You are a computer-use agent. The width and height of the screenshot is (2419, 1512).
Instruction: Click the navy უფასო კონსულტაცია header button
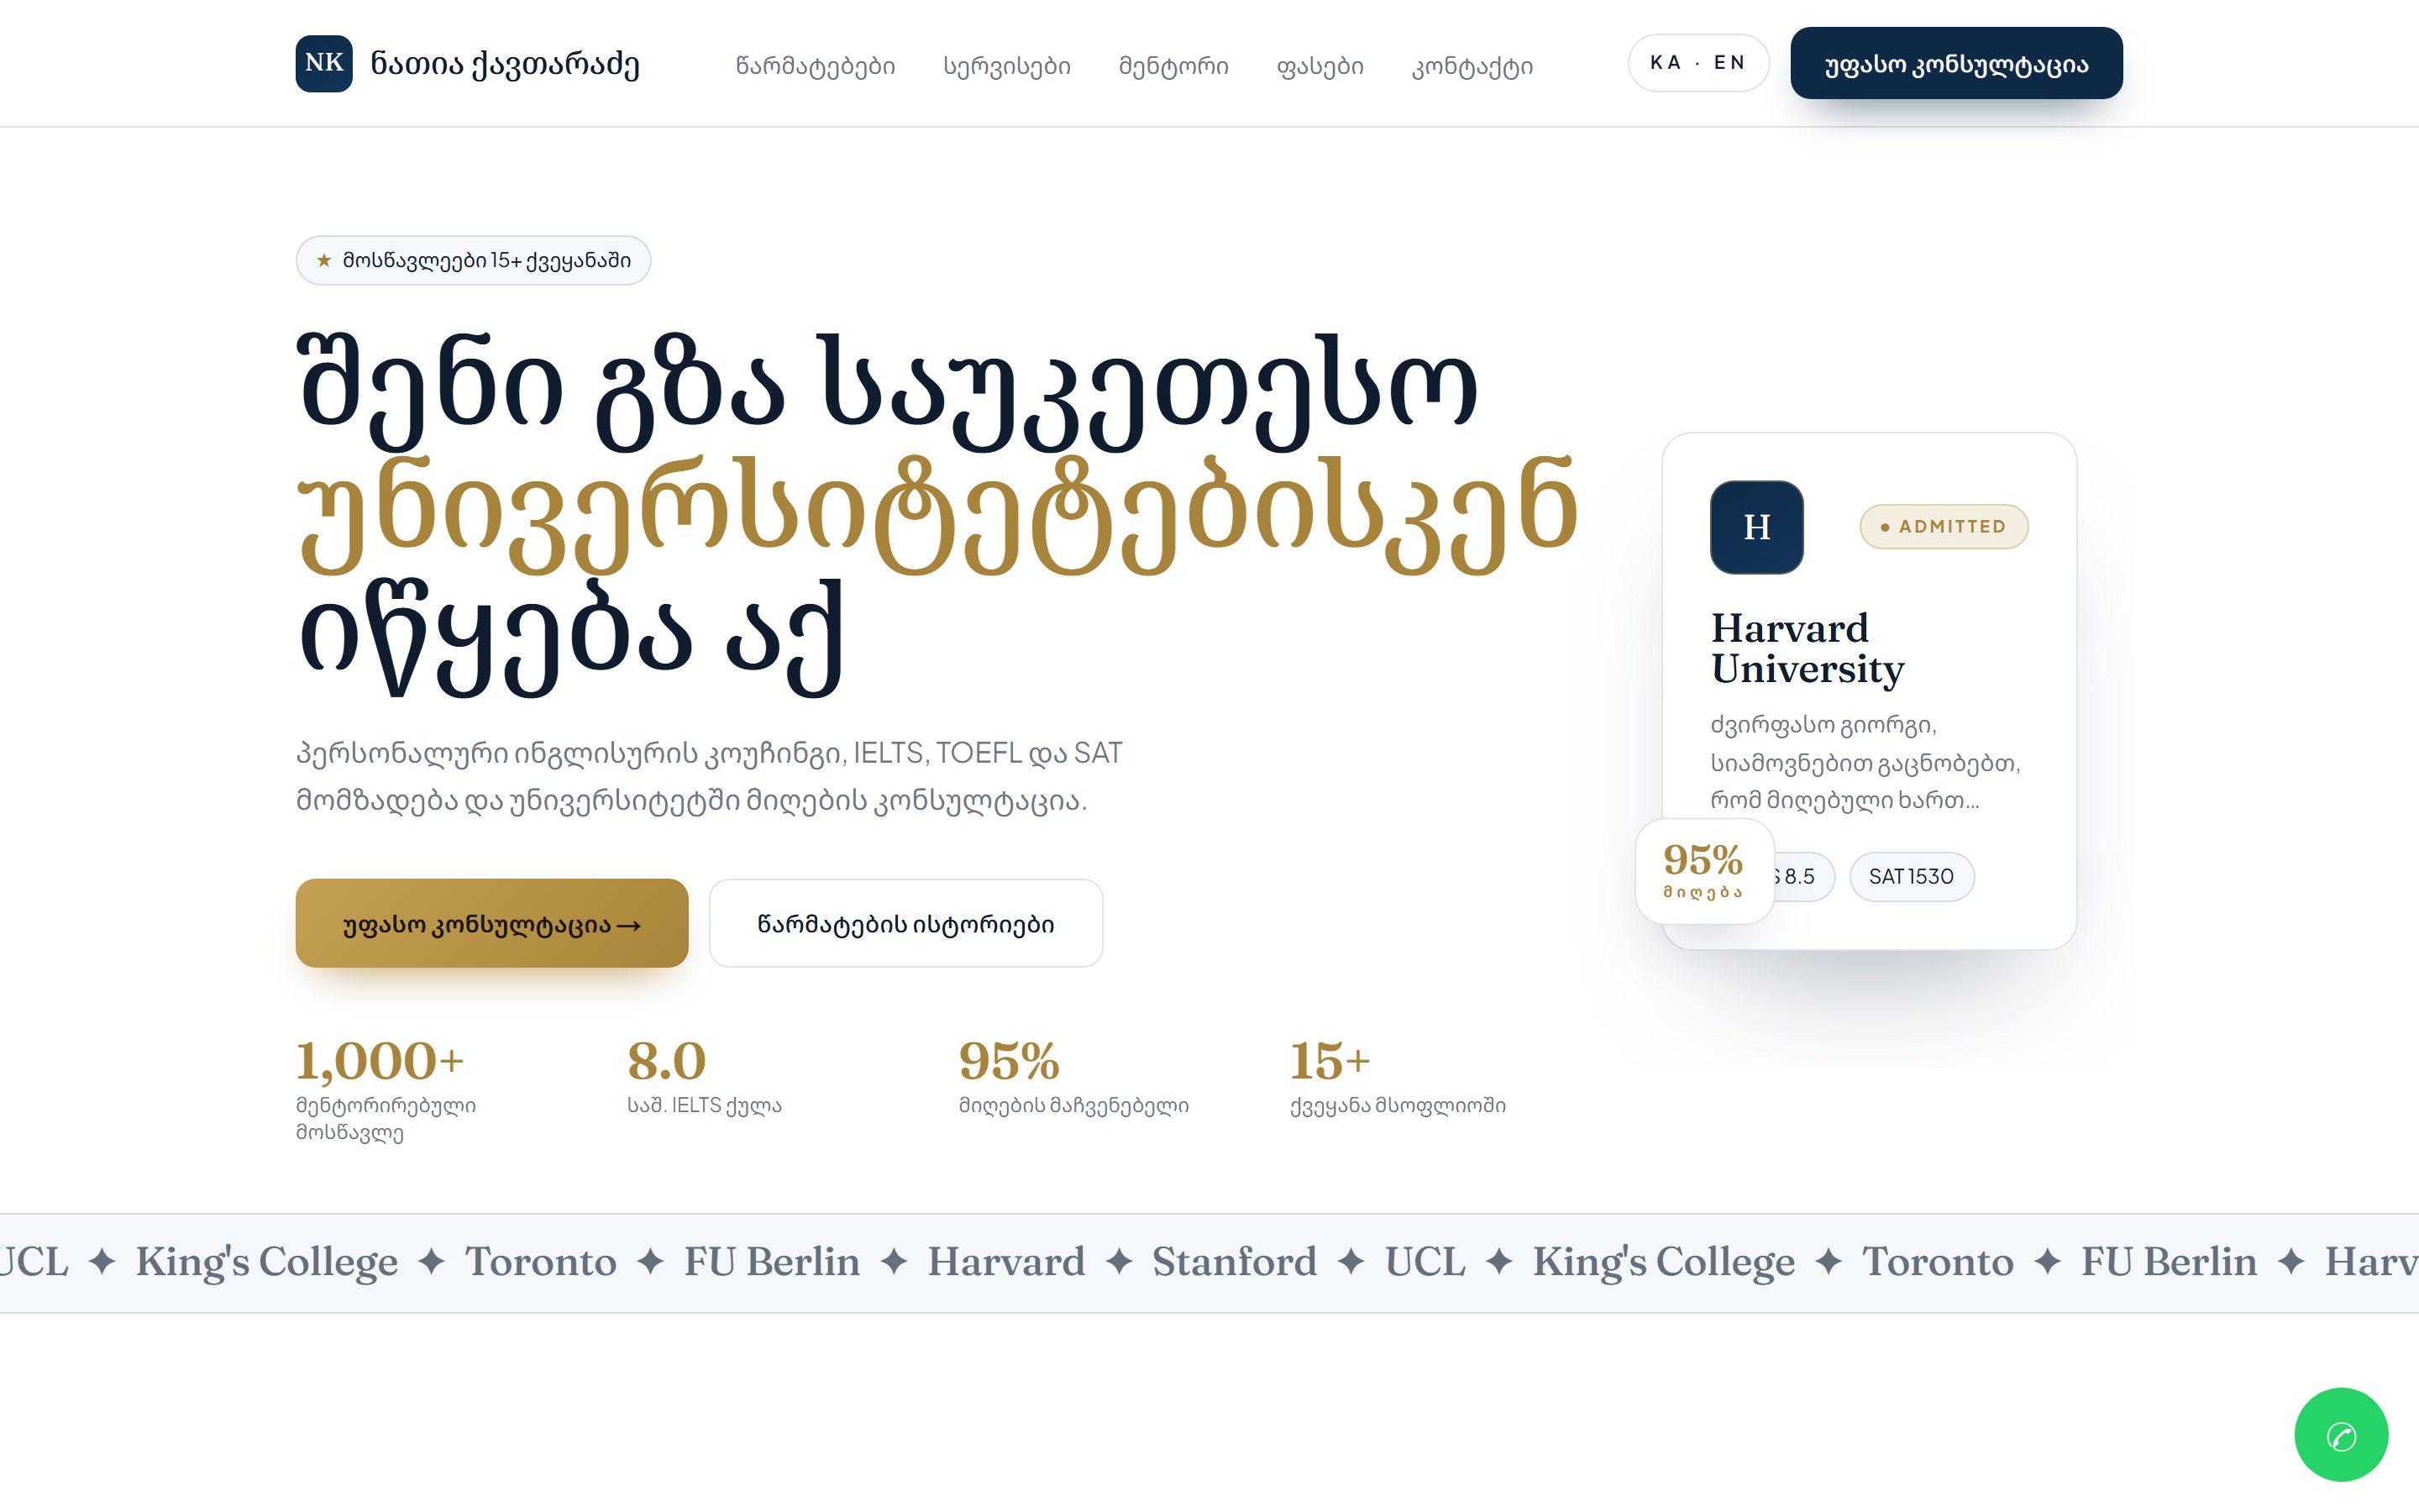point(1956,63)
